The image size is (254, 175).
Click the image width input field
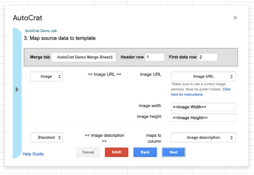pos(203,107)
